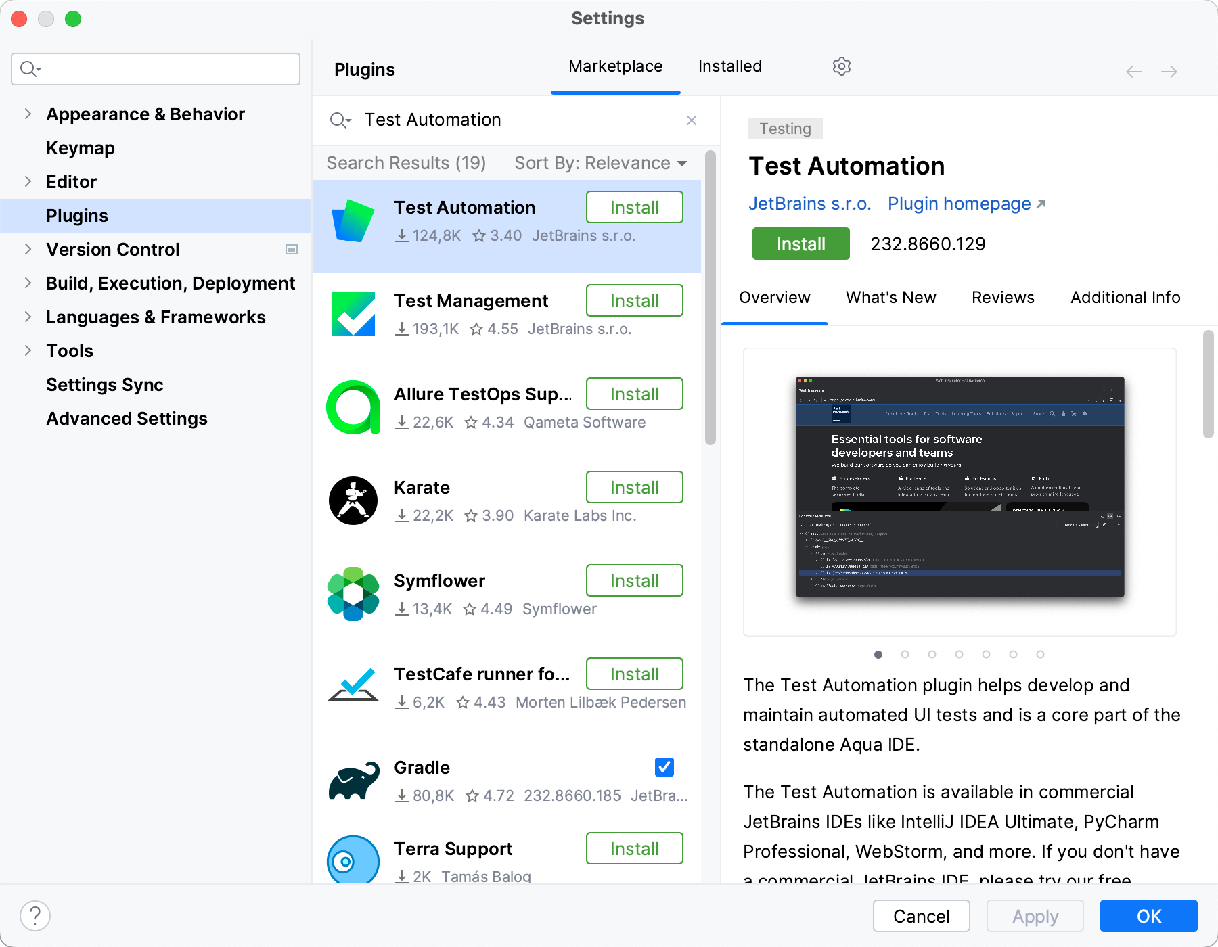Open the Plugin homepage link
The width and height of the screenshot is (1218, 947).
[x=960, y=203]
